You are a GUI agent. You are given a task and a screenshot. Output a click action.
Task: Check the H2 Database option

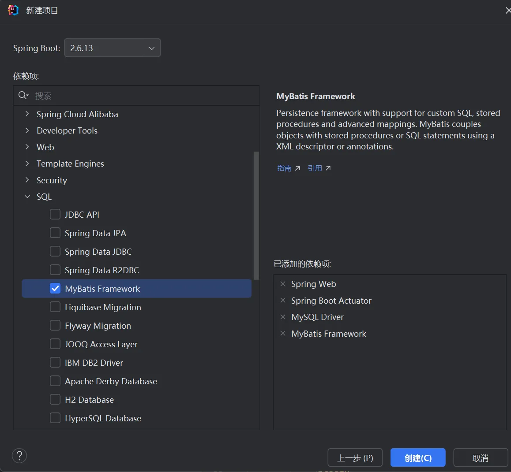click(55, 400)
